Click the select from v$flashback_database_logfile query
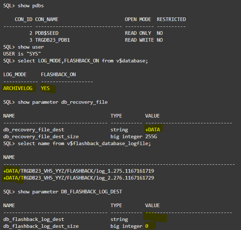The width and height of the screenshot is (241, 230). 84,143
